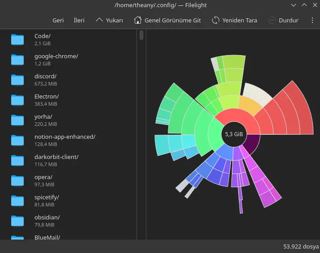The height and width of the screenshot is (253, 320).
Task: Click the spicetify/ folder icon
Action: point(17,201)
